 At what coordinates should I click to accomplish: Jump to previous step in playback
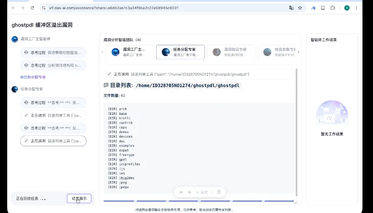pos(181,192)
